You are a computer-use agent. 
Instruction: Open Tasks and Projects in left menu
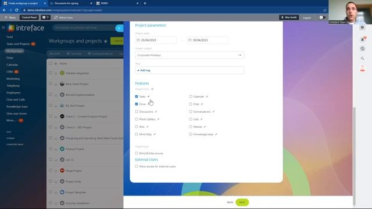(18, 44)
